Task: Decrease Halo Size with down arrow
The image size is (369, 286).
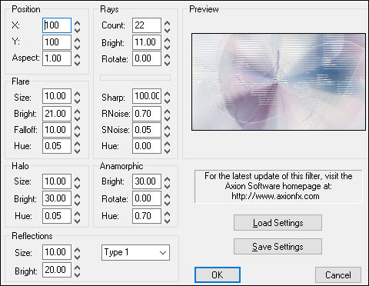Action: (x=77, y=186)
